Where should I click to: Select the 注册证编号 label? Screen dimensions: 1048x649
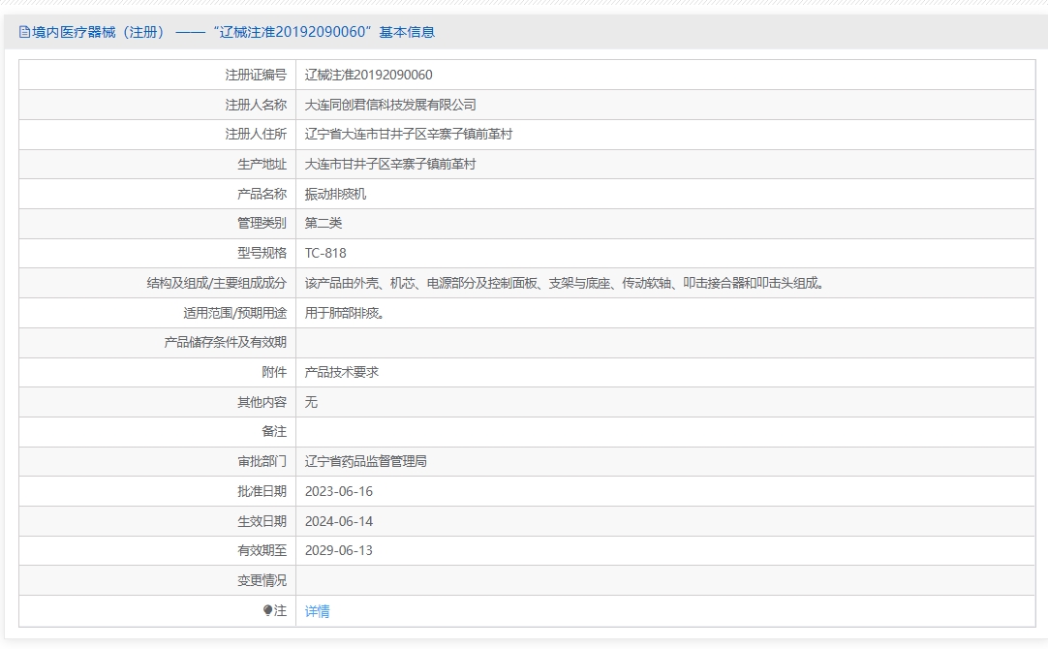(x=256, y=75)
